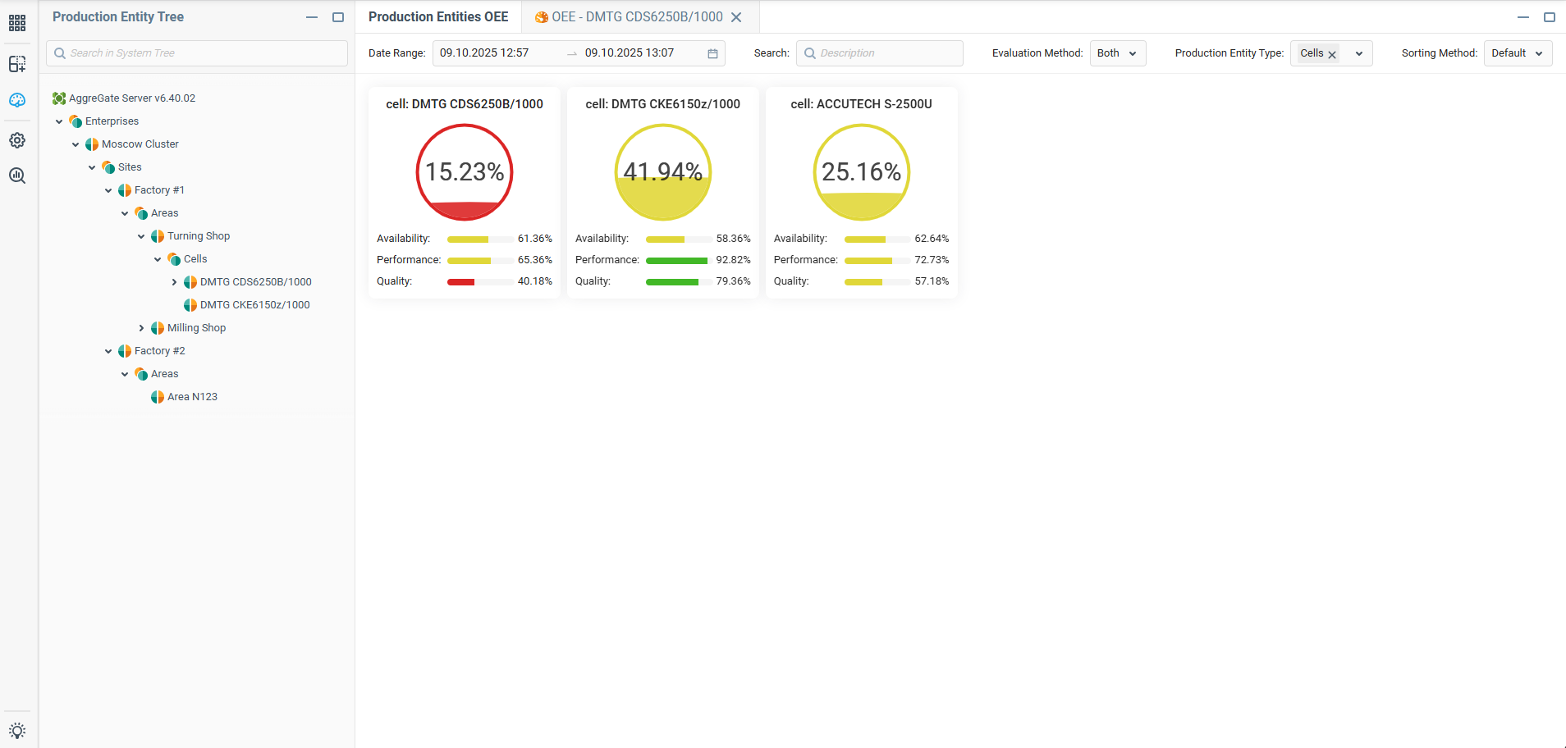Select Area N123 in the tree

click(192, 397)
